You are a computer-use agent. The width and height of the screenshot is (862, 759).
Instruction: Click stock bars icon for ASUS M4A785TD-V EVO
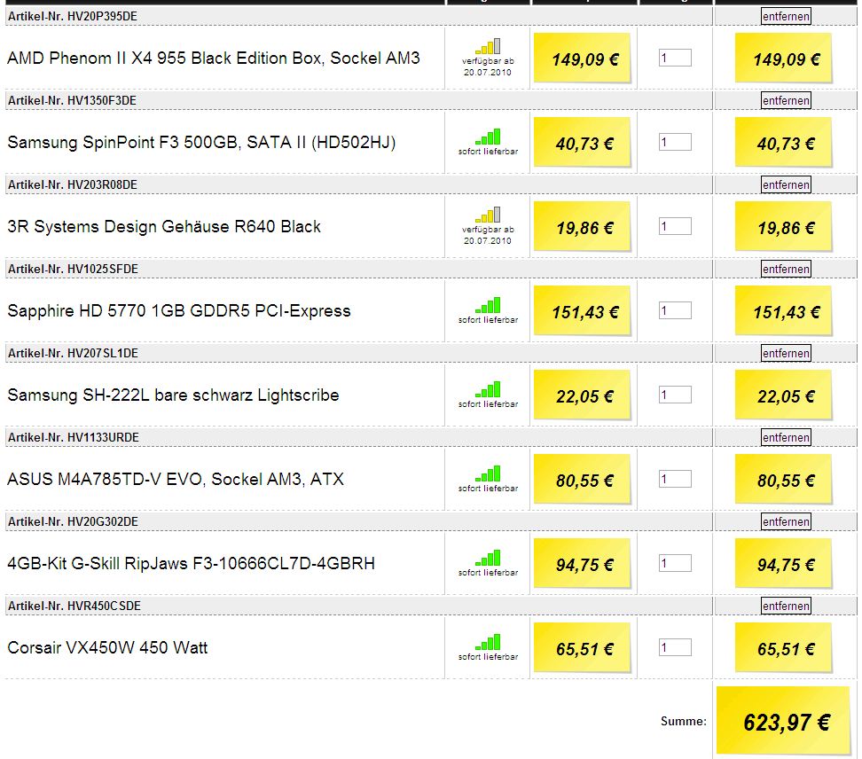point(488,473)
